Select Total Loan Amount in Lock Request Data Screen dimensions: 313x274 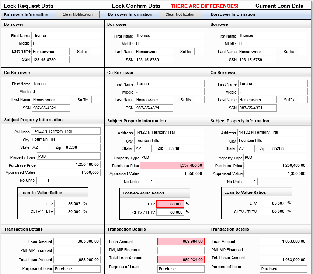[x=77, y=260]
